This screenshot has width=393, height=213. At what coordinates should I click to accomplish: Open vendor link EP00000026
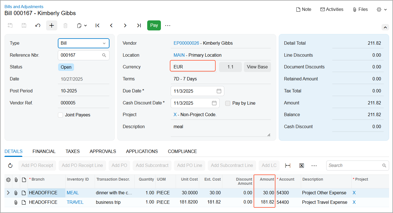point(186,43)
